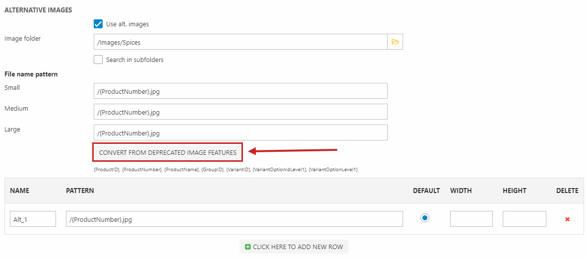
Task: Click the HEIGHT column header
Action: [x=514, y=191]
